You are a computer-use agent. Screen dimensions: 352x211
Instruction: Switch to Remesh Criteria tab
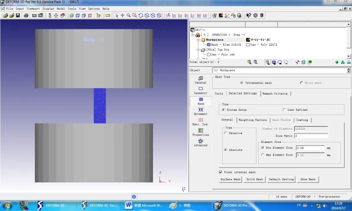(275, 94)
